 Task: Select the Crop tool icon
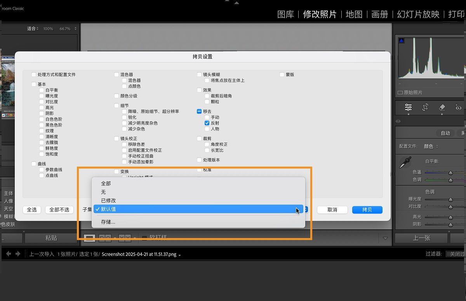click(426, 108)
